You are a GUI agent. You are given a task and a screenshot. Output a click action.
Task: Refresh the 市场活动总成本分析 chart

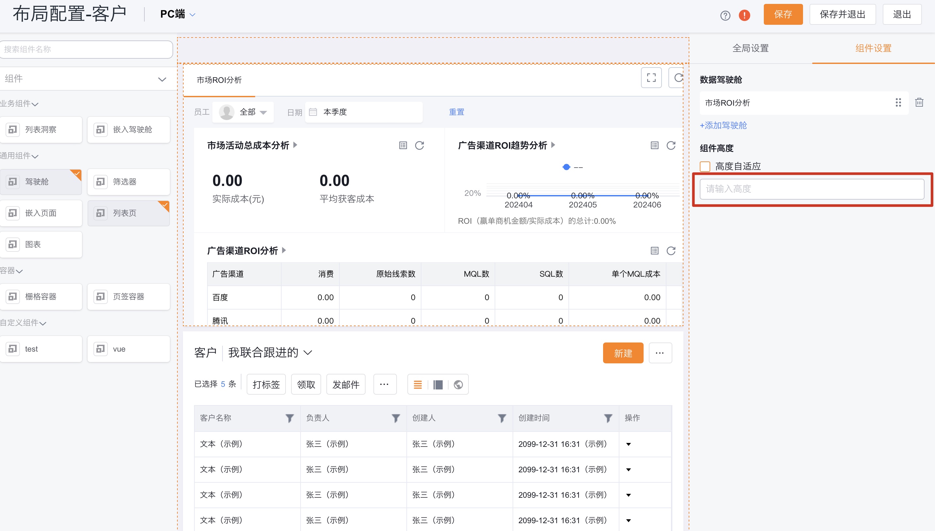tap(420, 145)
